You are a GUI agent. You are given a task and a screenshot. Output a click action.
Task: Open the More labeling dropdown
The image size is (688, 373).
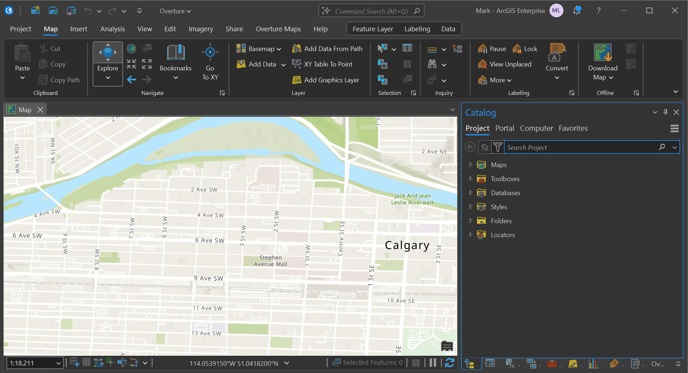click(x=495, y=80)
